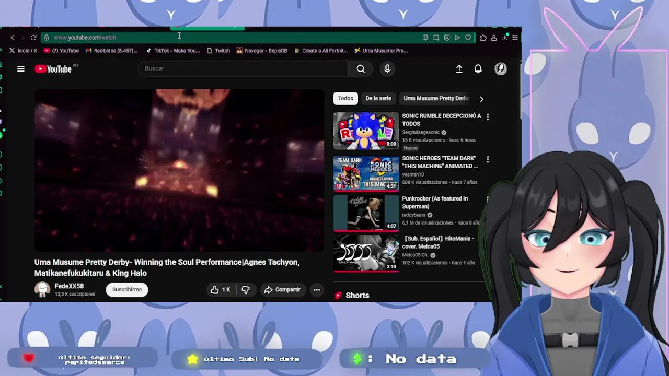
Task: Click the Sonic Rumble video thumbnail
Action: 366,131
